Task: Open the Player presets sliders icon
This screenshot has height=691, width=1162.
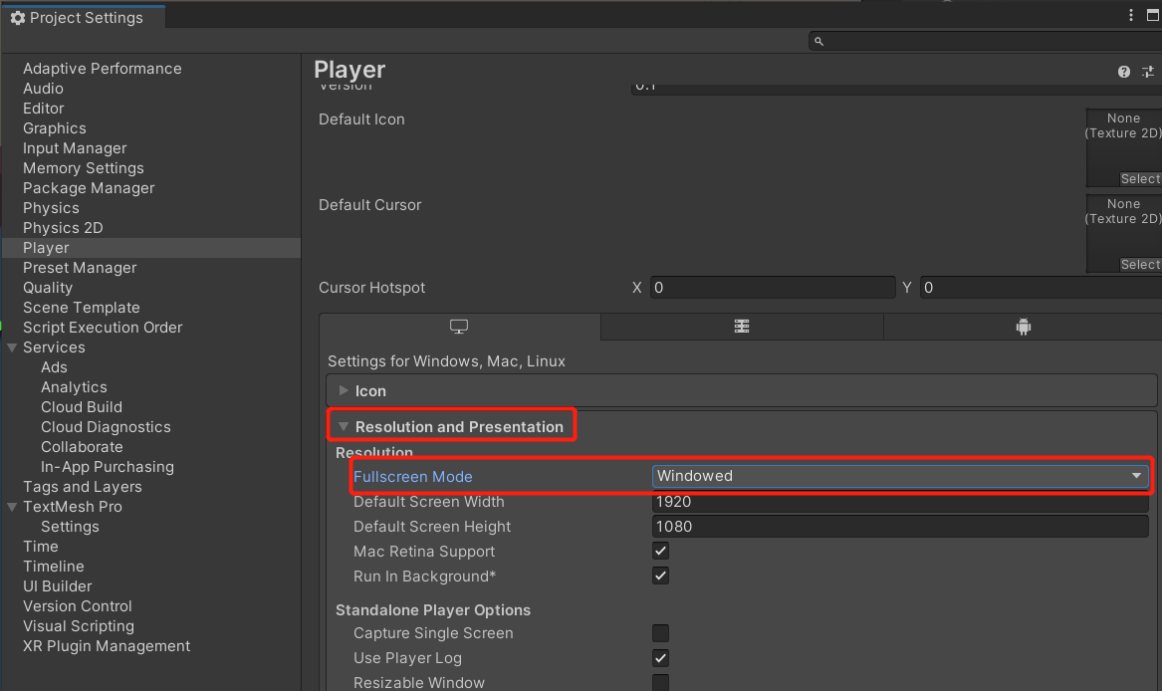Action: (x=1148, y=72)
